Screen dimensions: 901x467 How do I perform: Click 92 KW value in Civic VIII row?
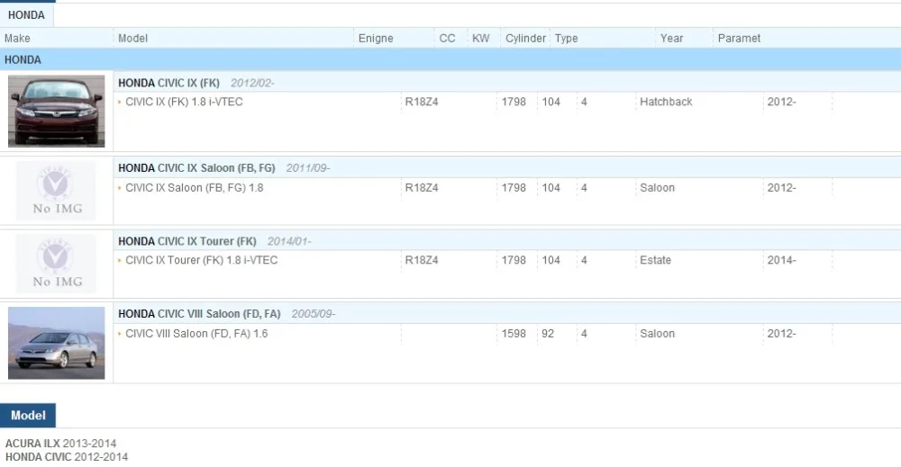[548, 333]
